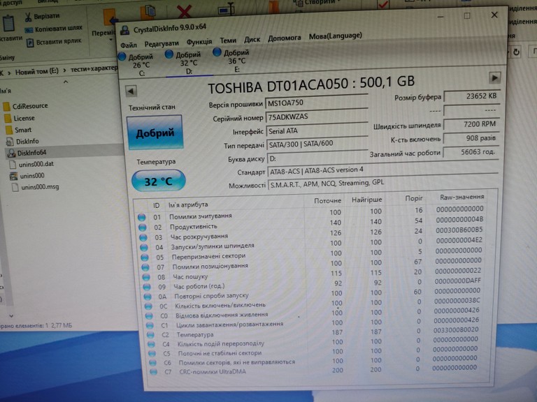Screen dimensions: 537x402
Task: Select disk E: tab showing 36 °C
Action: point(236,61)
